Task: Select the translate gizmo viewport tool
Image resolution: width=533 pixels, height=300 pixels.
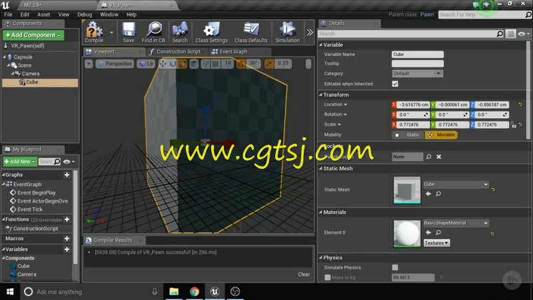Action: click(x=163, y=63)
